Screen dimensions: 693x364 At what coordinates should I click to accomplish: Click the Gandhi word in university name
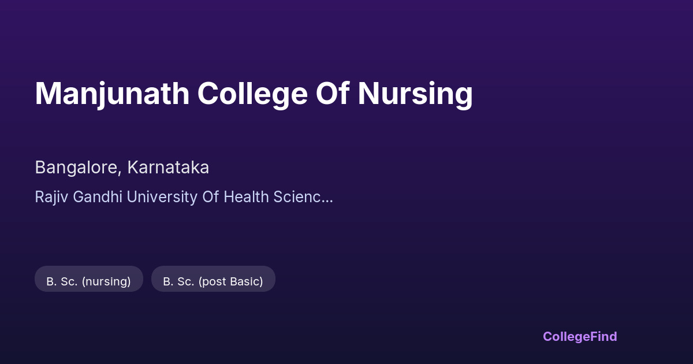[x=99, y=197]
